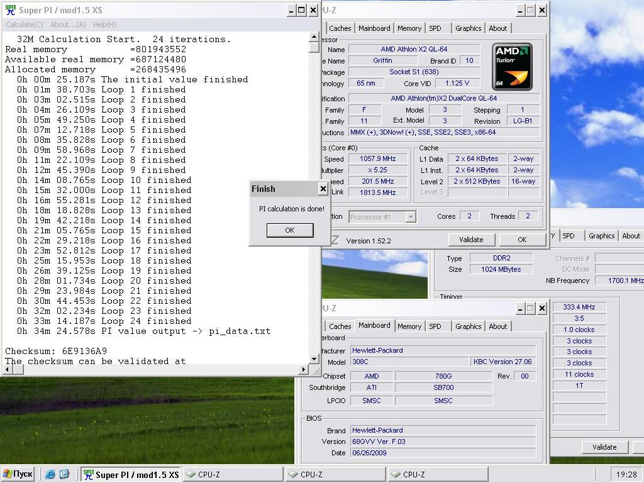Click the Loop 24 finished line
This screenshot has width=644, height=483.
104,321
